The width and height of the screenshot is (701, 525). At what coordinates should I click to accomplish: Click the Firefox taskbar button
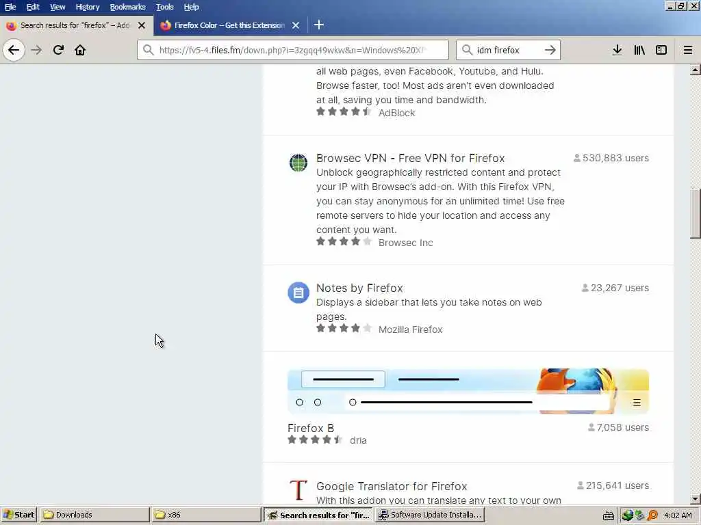pyautogui.click(x=319, y=515)
